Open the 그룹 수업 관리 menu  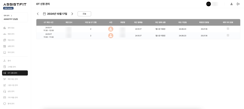click(13, 85)
